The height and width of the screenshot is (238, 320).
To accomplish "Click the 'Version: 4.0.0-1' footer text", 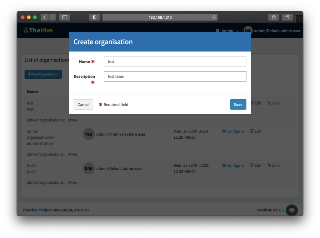I will pyautogui.click(x=271, y=210).
